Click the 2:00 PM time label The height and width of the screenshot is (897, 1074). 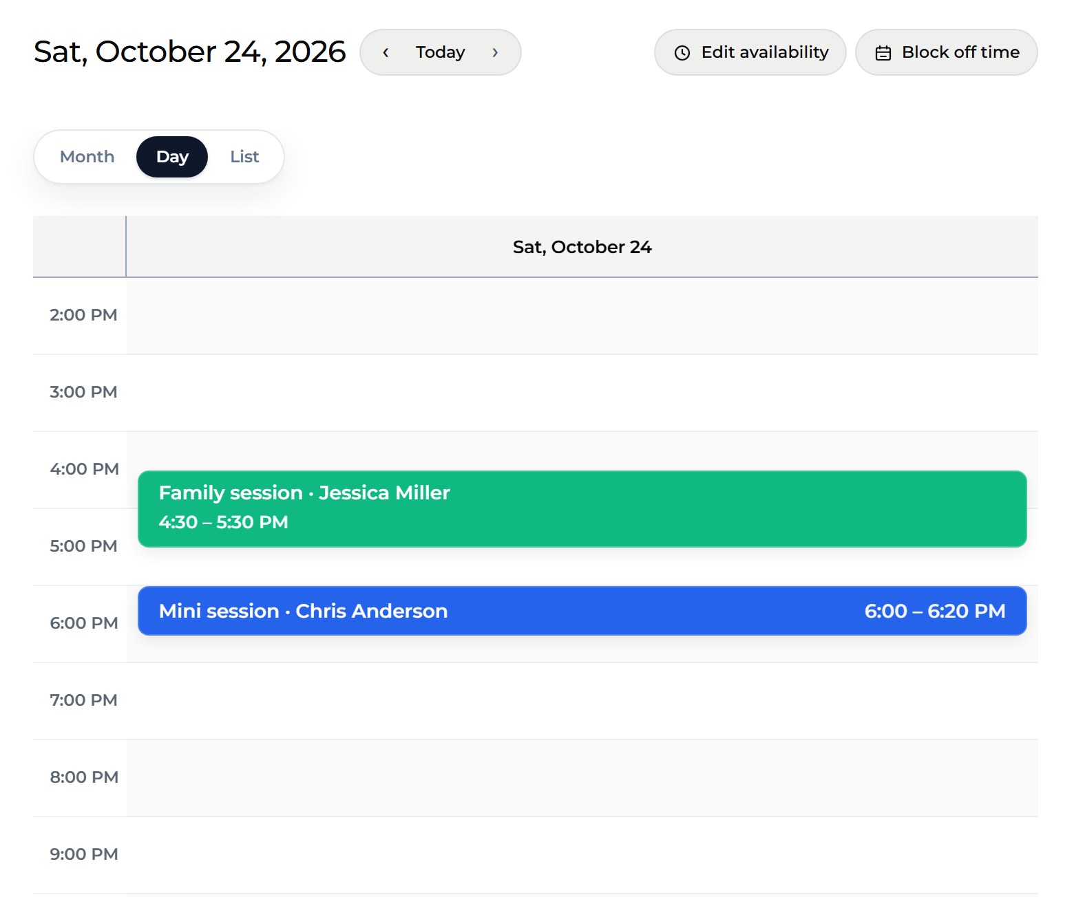tap(83, 315)
